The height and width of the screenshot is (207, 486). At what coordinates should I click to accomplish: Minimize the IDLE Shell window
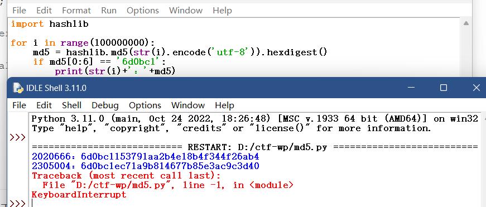pos(411,88)
